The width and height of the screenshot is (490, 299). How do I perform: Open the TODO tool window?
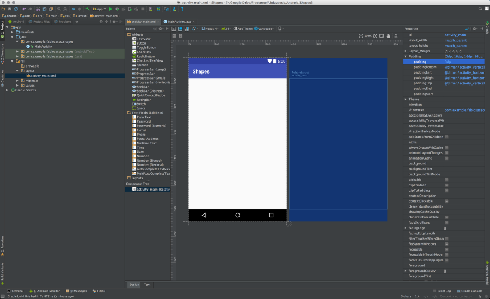click(99, 291)
